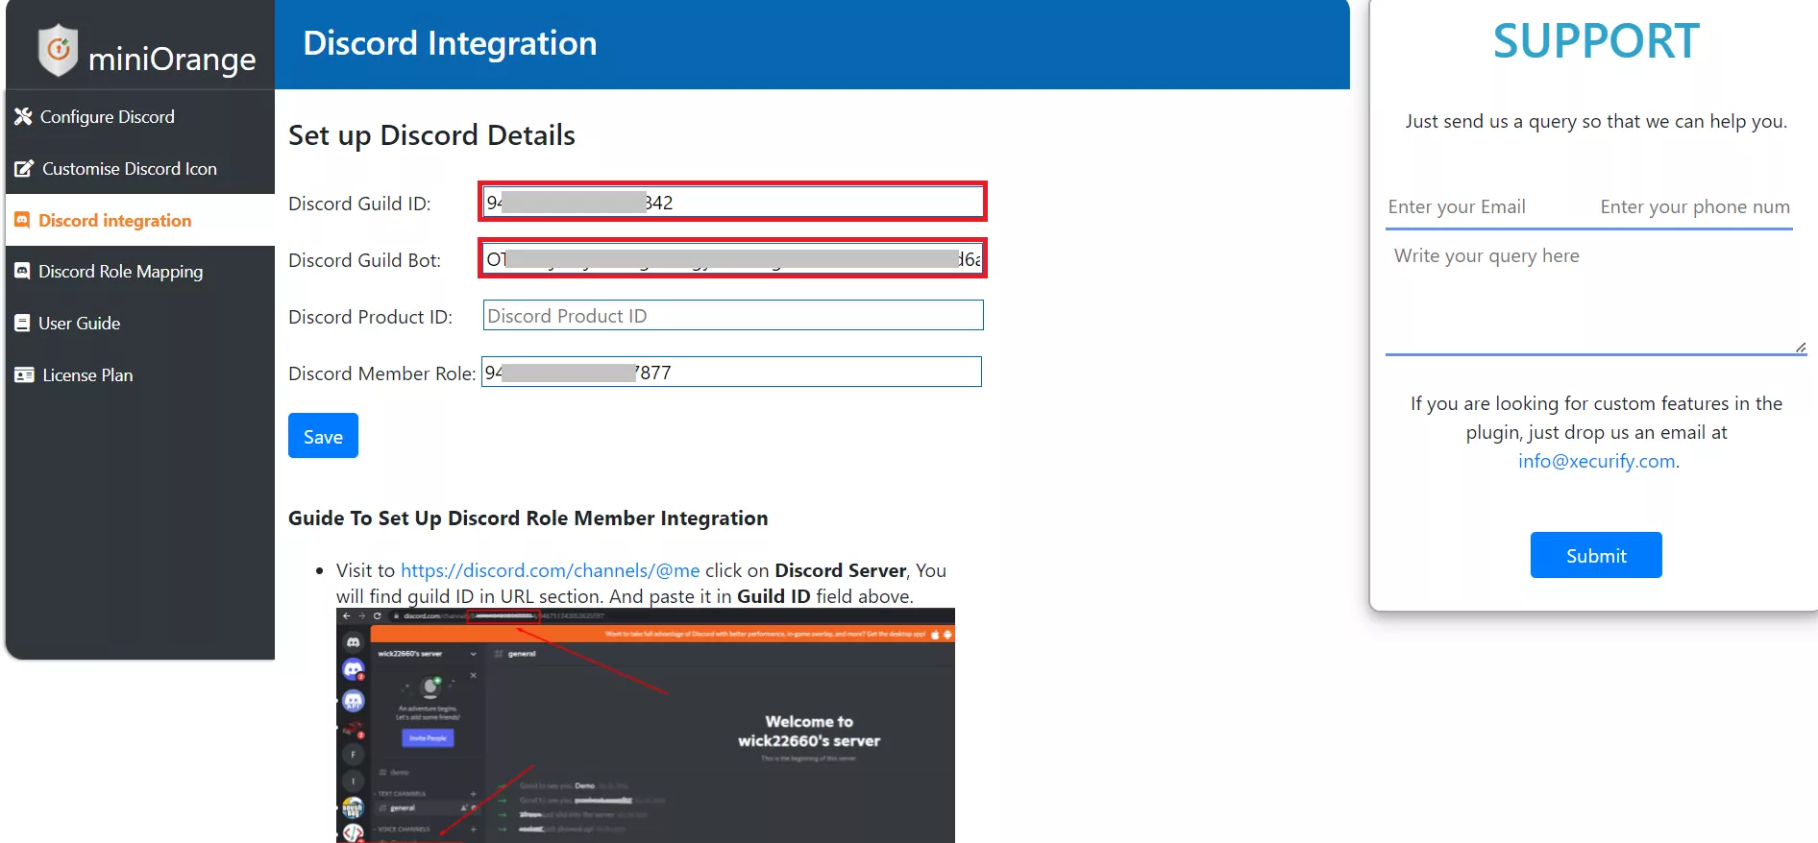The height and width of the screenshot is (843, 1818).
Task: Open the User Guide page
Action: point(140,324)
